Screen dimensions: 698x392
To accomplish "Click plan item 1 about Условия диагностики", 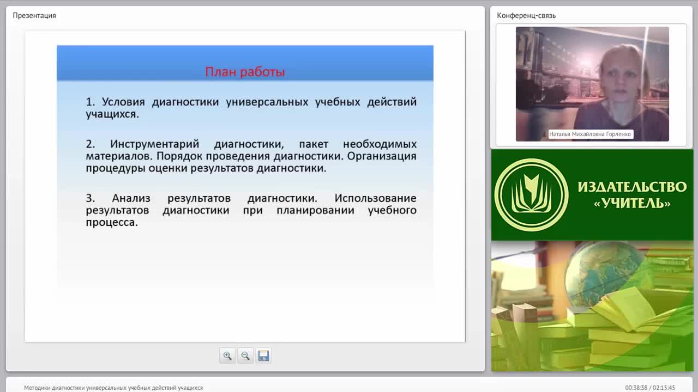I will tap(251, 108).
